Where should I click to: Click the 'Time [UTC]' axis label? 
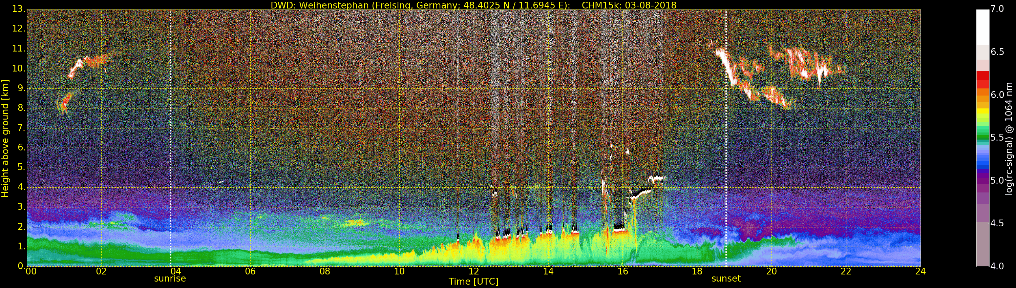click(x=473, y=282)
